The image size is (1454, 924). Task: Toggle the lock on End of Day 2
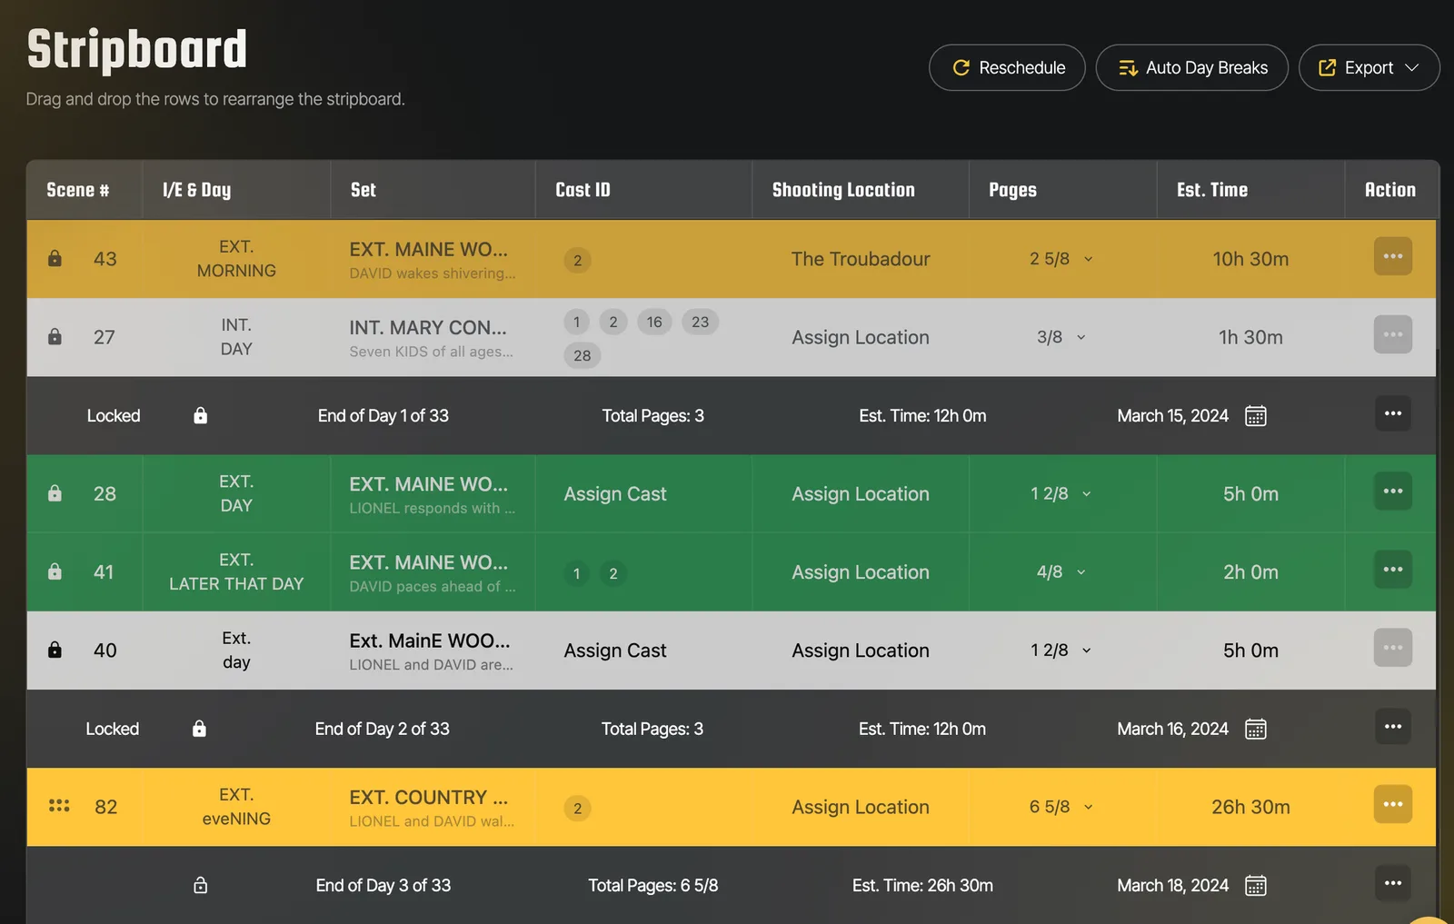pos(199,729)
